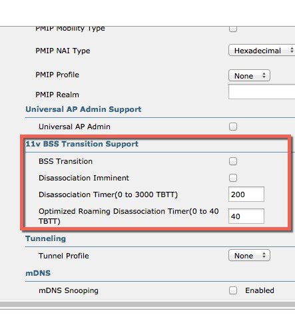Click the PMIP NAI Type label
This screenshot has height=315, width=295.
click(63, 51)
